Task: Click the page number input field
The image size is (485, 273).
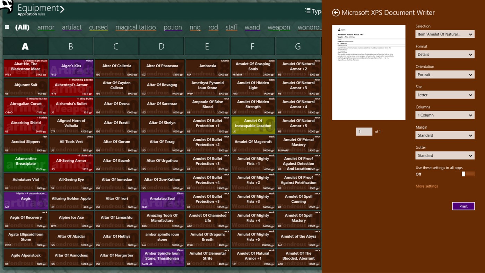Action: click(364, 131)
